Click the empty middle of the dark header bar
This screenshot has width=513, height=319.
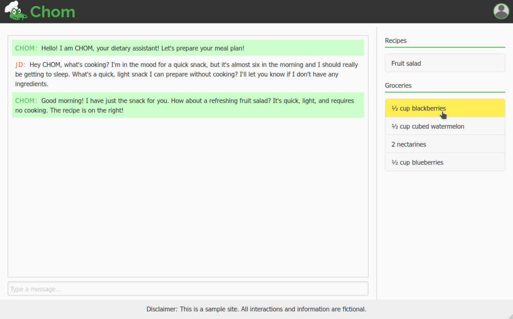click(281, 11)
